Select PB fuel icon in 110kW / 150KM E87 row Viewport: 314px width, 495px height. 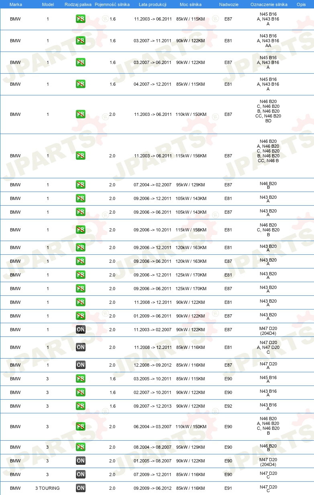click(x=81, y=114)
